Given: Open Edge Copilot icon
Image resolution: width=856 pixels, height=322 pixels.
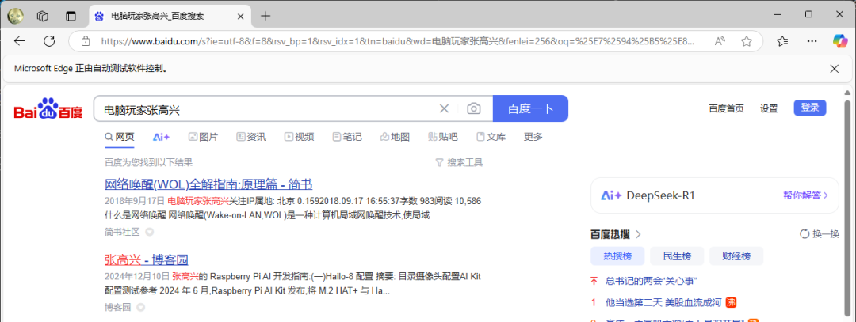Looking at the screenshot, I should point(839,41).
